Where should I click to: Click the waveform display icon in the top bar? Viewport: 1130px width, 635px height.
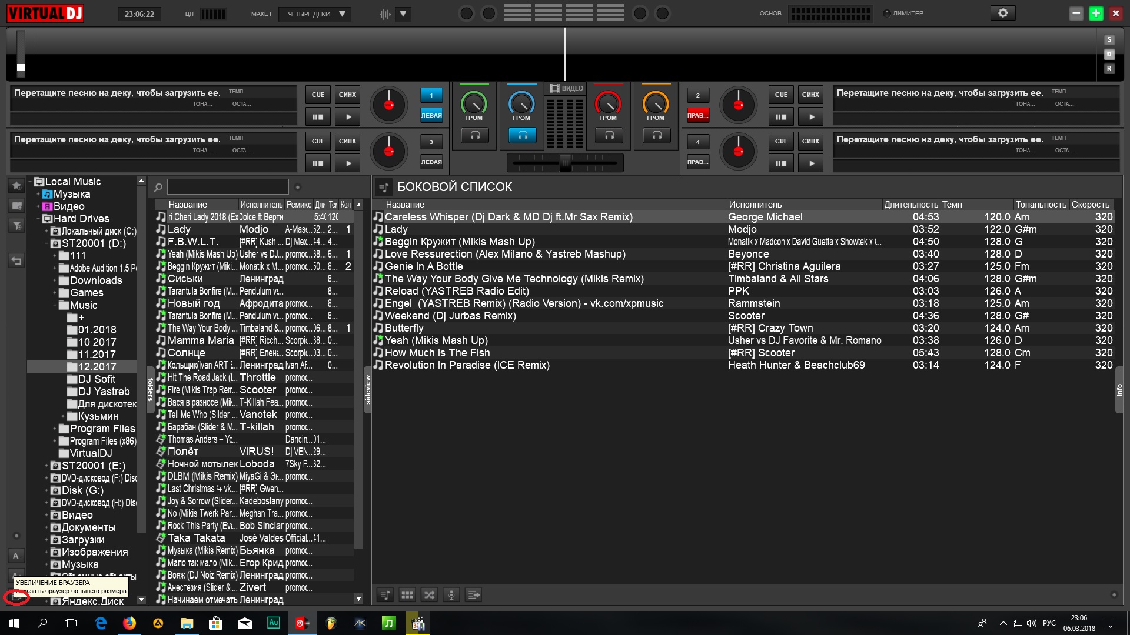385,14
